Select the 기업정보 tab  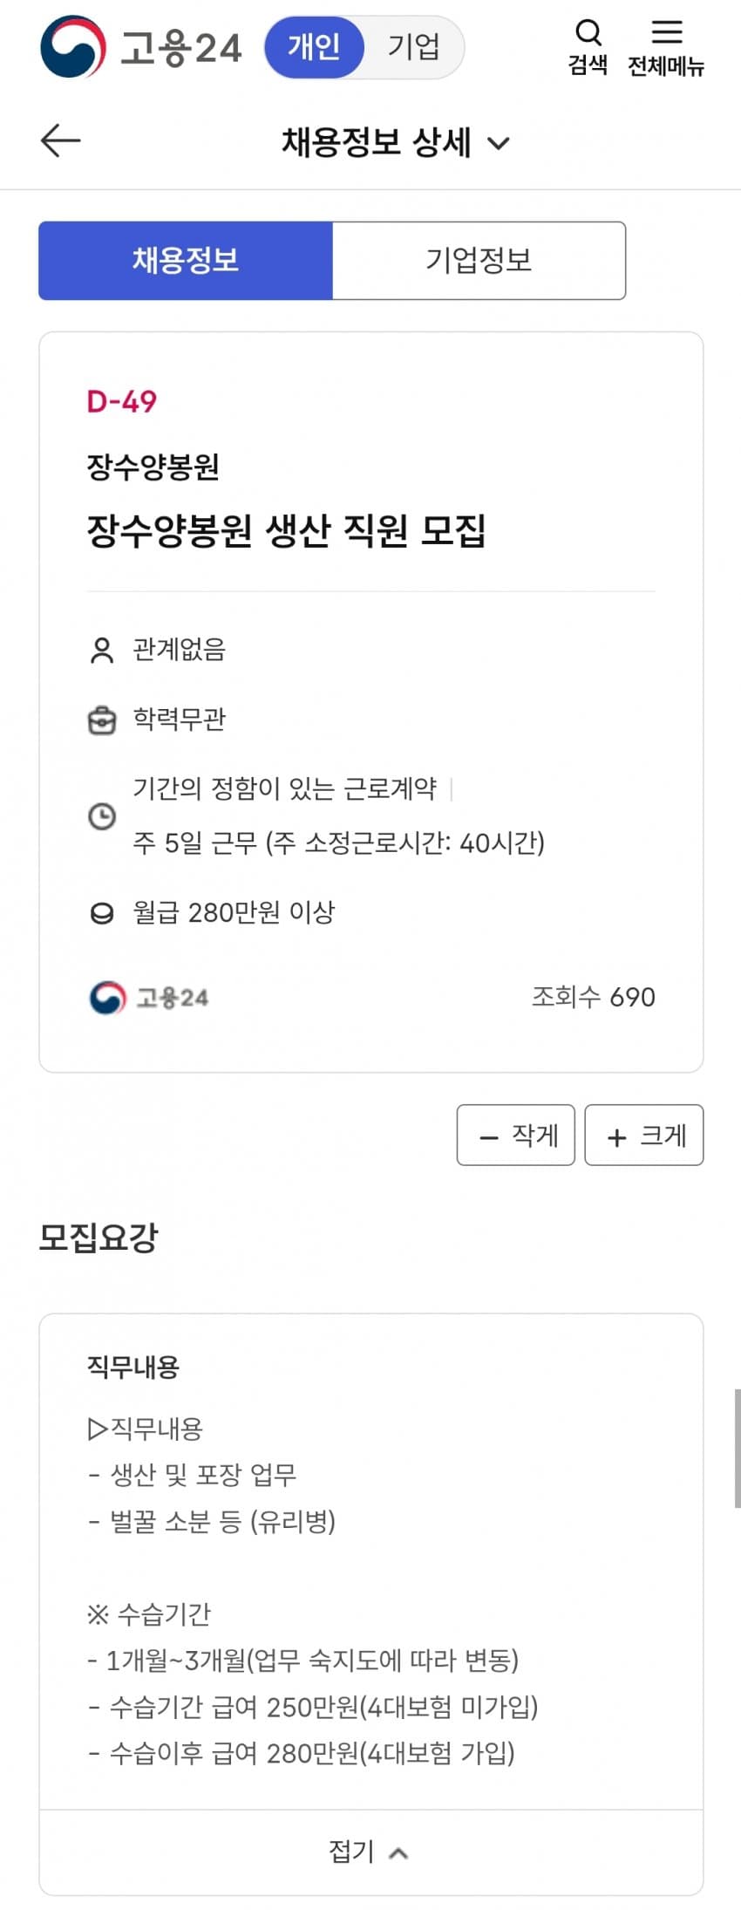(x=479, y=260)
